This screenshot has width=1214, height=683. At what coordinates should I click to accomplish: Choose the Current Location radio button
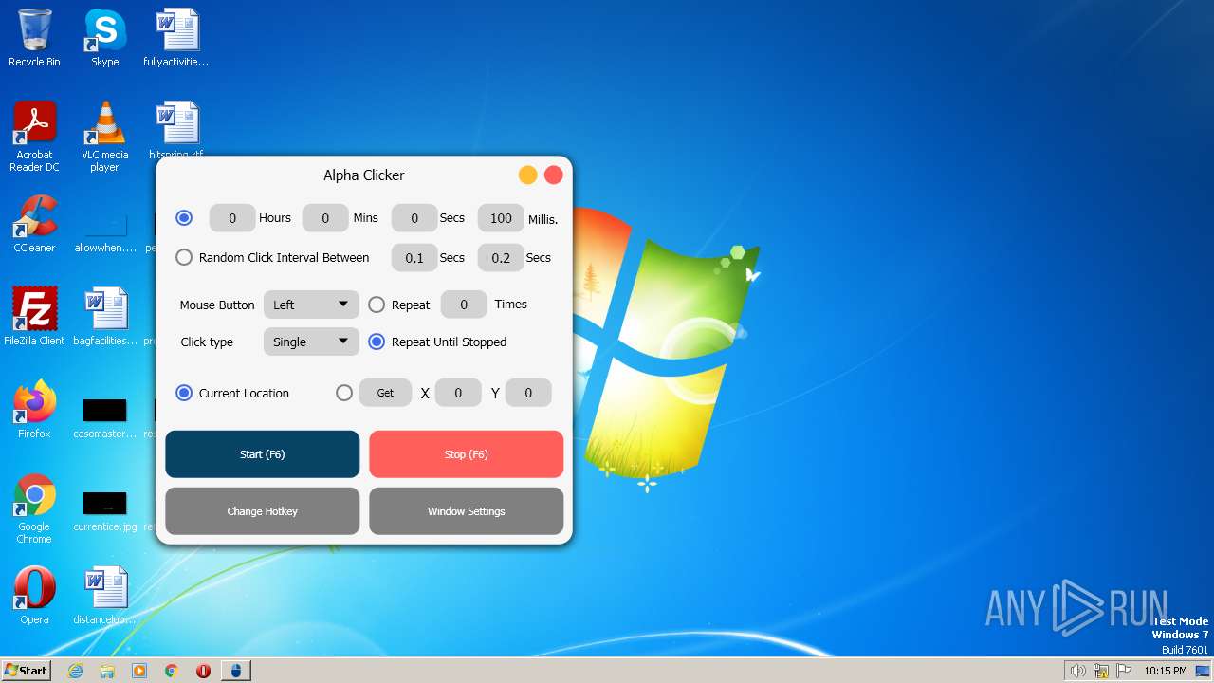pyautogui.click(x=184, y=393)
